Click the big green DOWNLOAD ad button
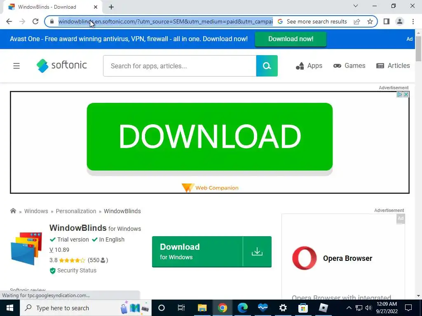Screen dimensions: 422x316 pos(210,137)
